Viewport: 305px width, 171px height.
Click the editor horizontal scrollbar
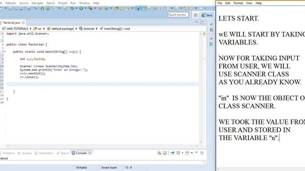[102, 146]
